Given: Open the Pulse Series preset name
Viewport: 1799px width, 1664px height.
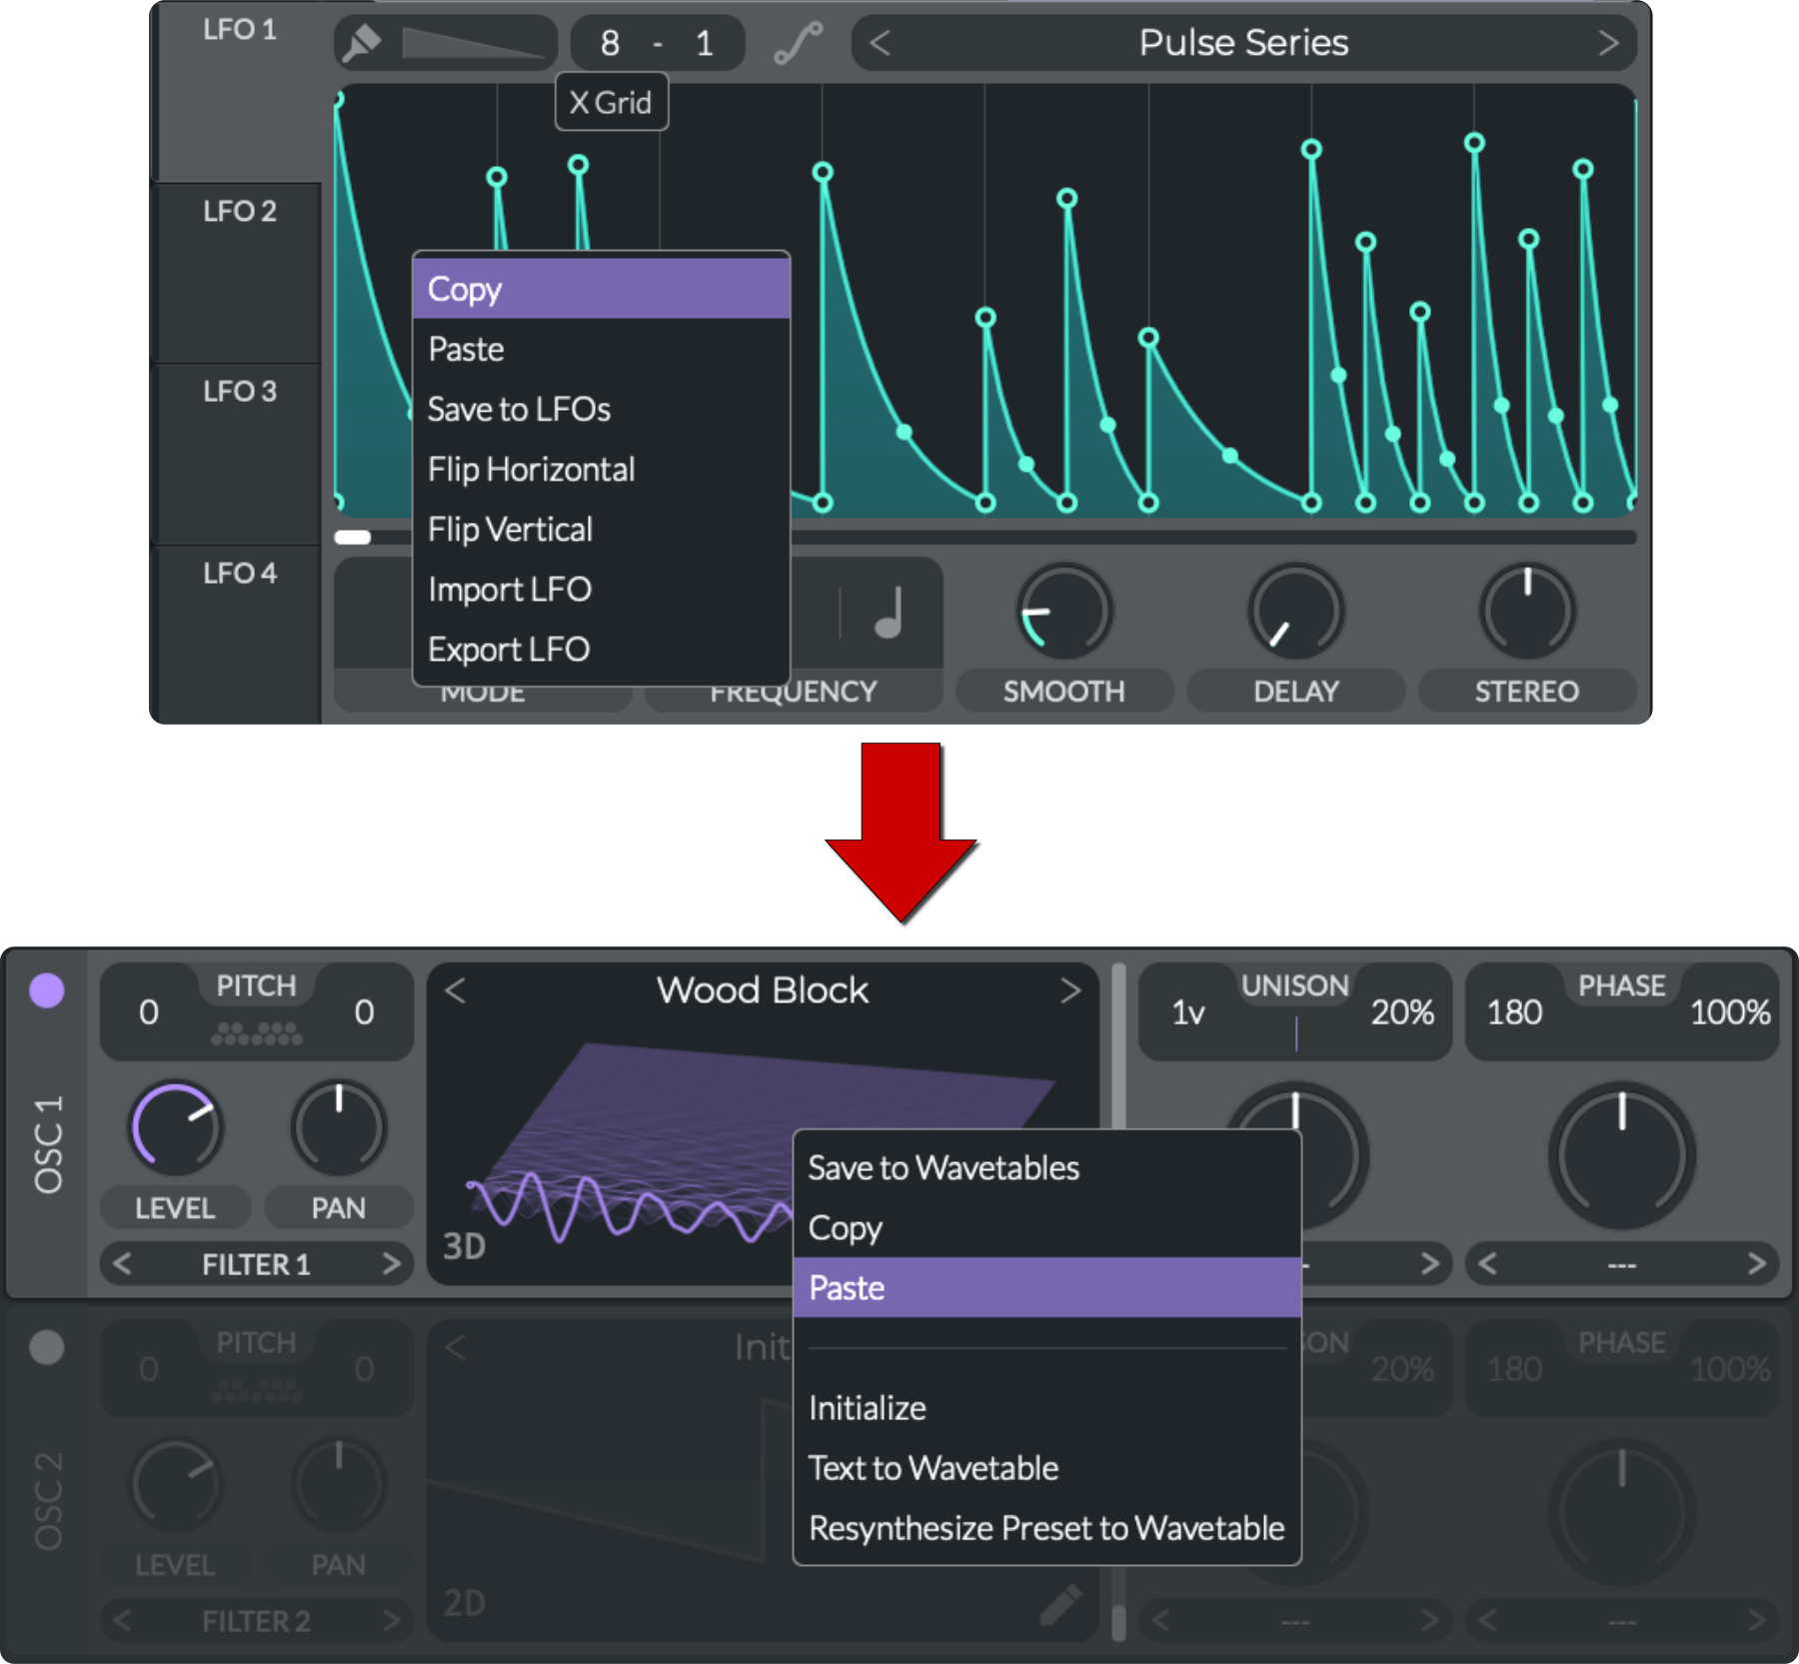Looking at the screenshot, I should click(1243, 43).
